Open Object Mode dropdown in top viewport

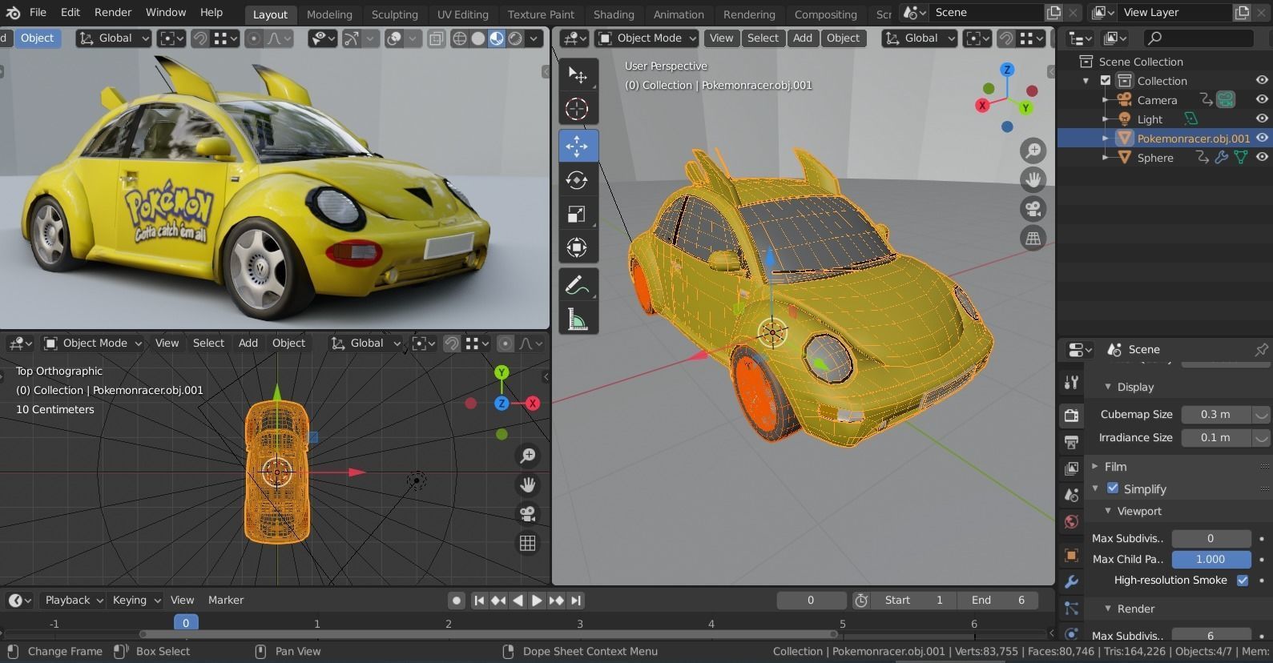pos(93,344)
